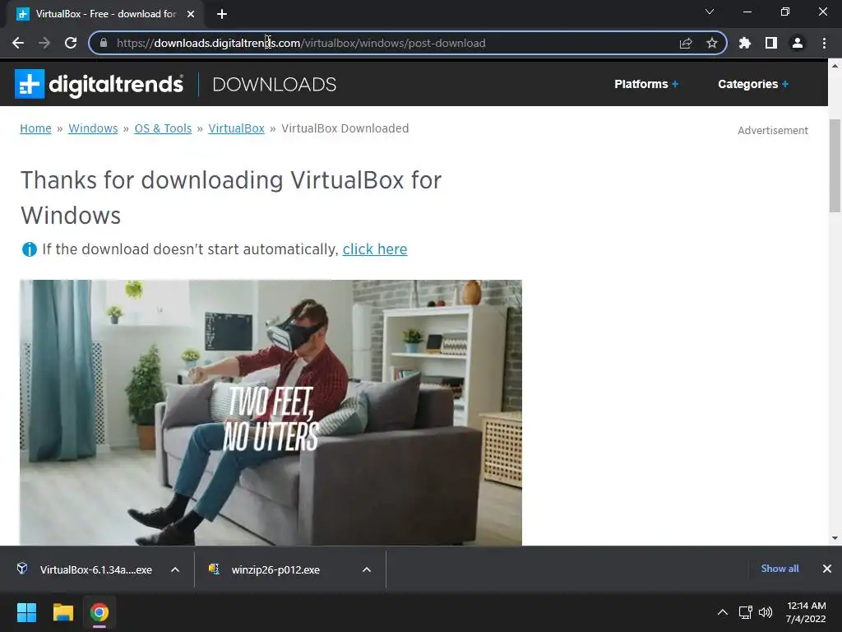842x632 pixels.
Task: Click the network tray icon
Action: point(745,612)
